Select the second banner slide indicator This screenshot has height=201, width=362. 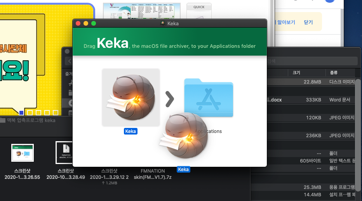point(30,112)
